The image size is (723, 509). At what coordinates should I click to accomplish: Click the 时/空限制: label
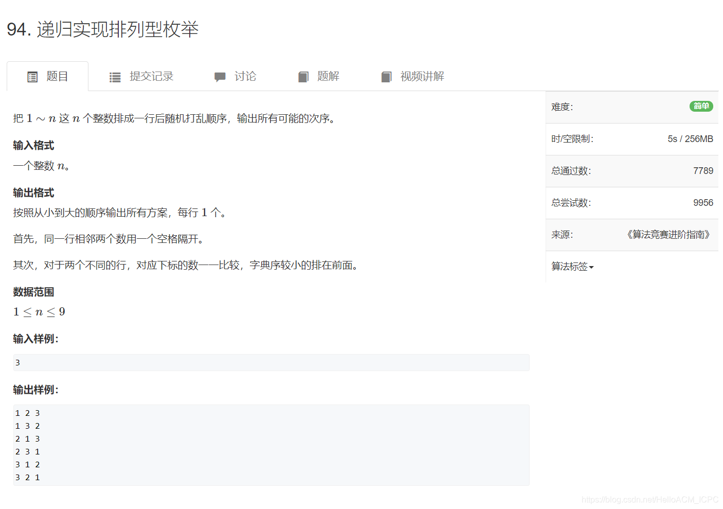572,139
